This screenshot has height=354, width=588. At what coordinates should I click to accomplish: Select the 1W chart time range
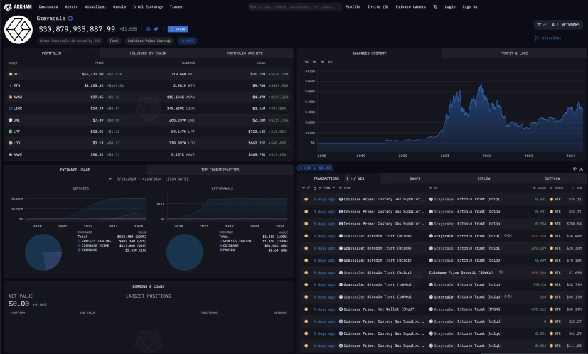pos(306,62)
